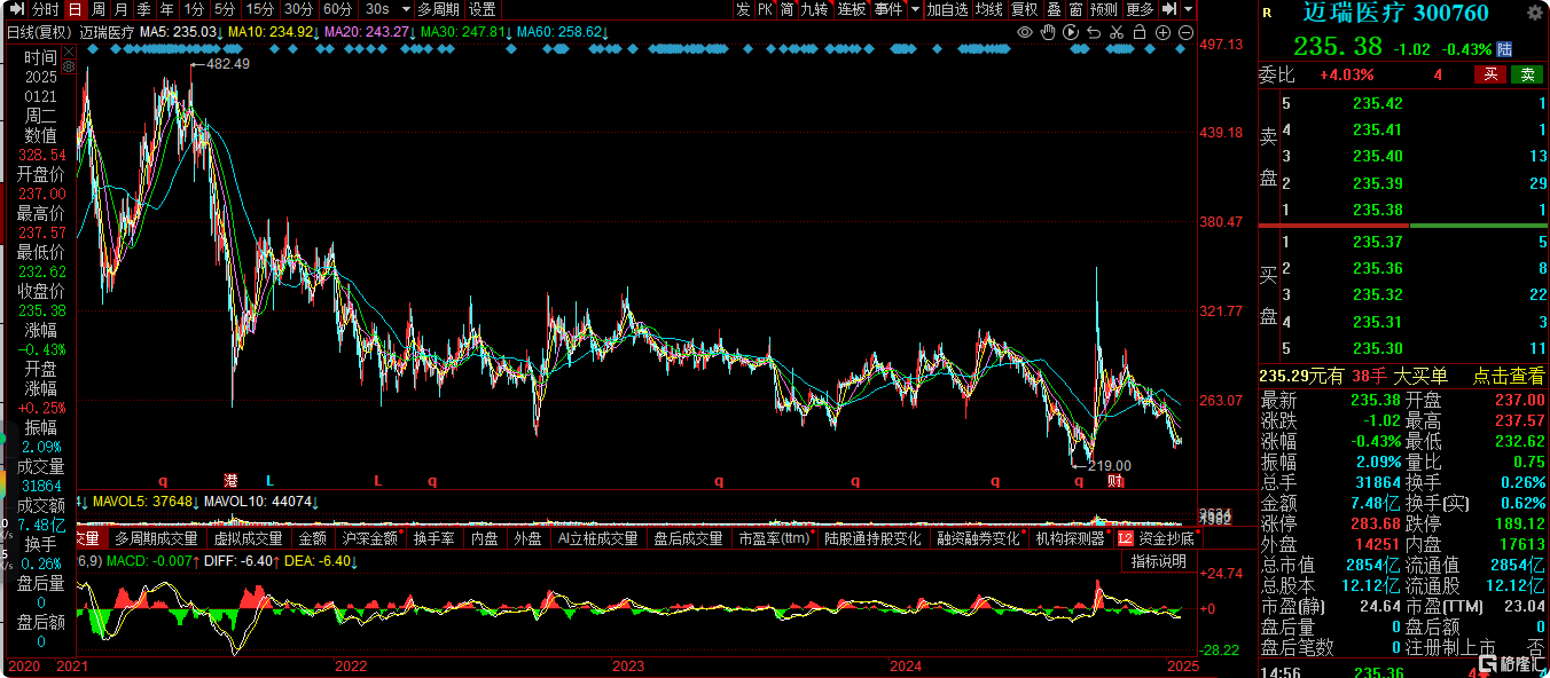Select the 15分 period
Image resolution: width=1550 pixels, height=678 pixels.
tap(260, 9)
